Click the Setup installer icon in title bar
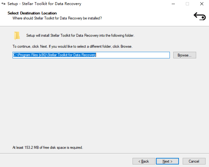Screen dimensions: 209x167 click(x=4, y=4)
